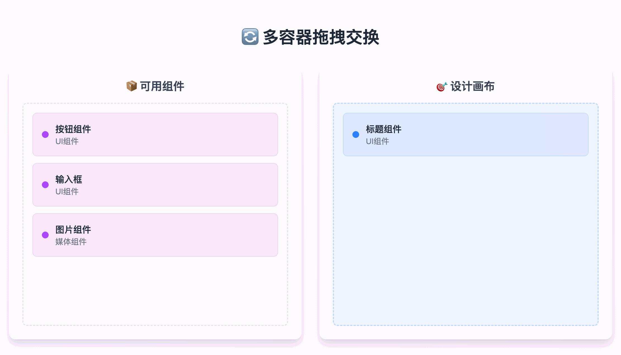Click empty space below 图片组件 card
This screenshot has height=355, width=621.
155,290
